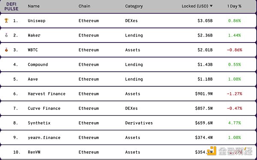The width and height of the screenshot is (257, 160).
Task: Open the Maker project row
Action: (128, 35)
